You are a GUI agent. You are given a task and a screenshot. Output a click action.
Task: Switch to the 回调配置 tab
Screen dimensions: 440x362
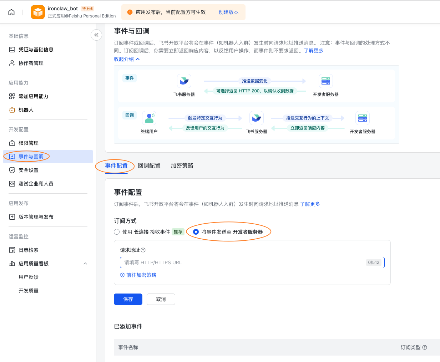click(149, 165)
